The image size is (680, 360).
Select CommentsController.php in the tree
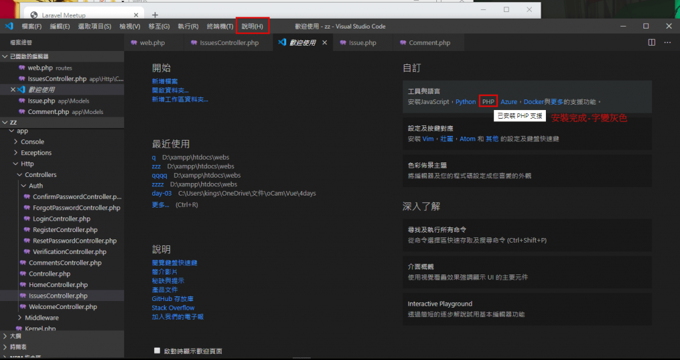click(x=65, y=263)
